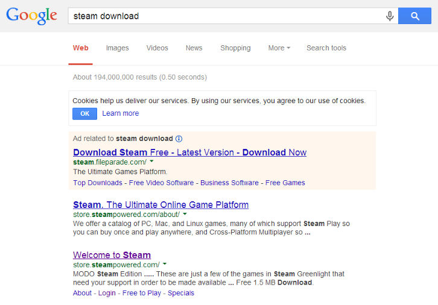Open Download Steam Free ad link

189,152
